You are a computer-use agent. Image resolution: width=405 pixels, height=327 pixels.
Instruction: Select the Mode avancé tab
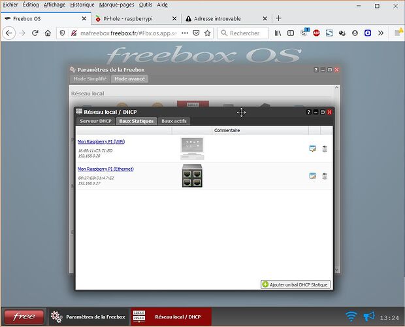point(129,79)
